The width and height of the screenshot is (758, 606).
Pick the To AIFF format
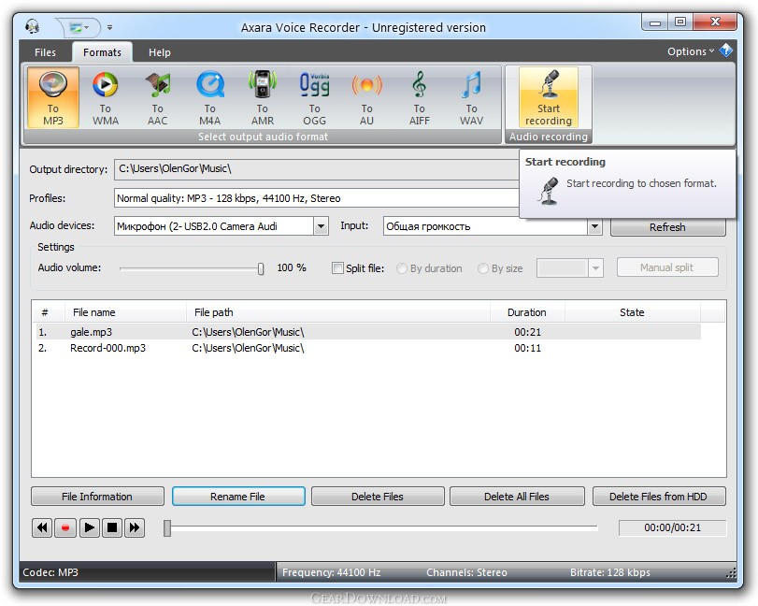pos(419,97)
